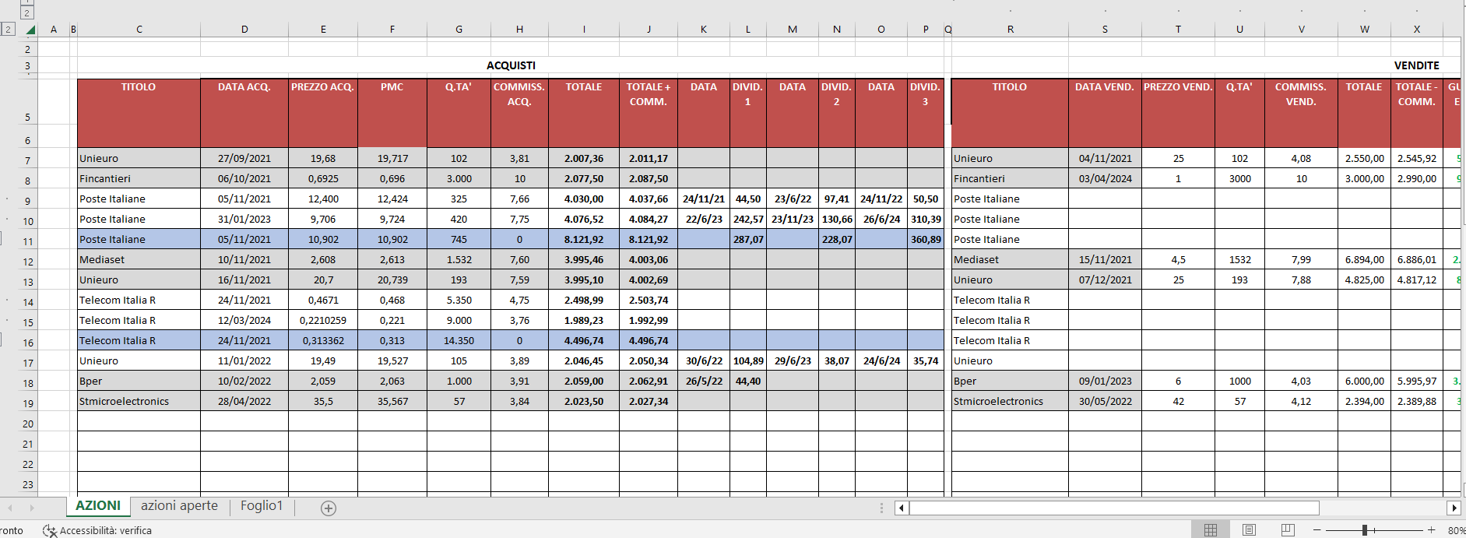The image size is (1466, 538).
Task: Click sale total cell 6.894,00
Action: [1364, 259]
